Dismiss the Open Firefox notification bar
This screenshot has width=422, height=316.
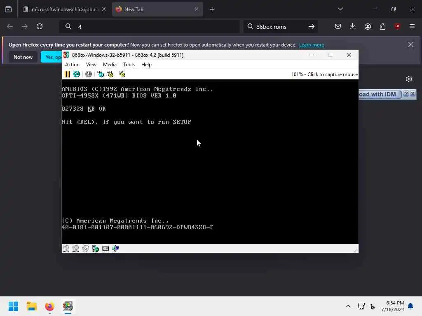(x=411, y=44)
